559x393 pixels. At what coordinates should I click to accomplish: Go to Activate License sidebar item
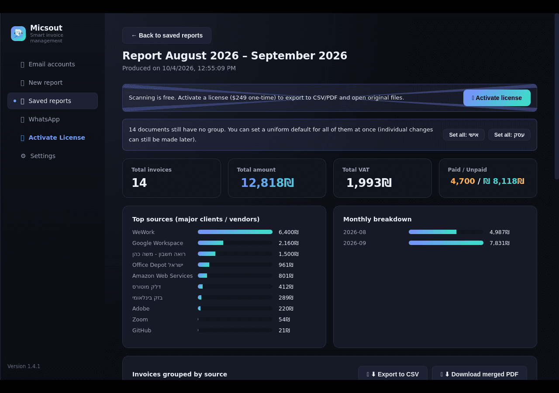click(52, 138)
